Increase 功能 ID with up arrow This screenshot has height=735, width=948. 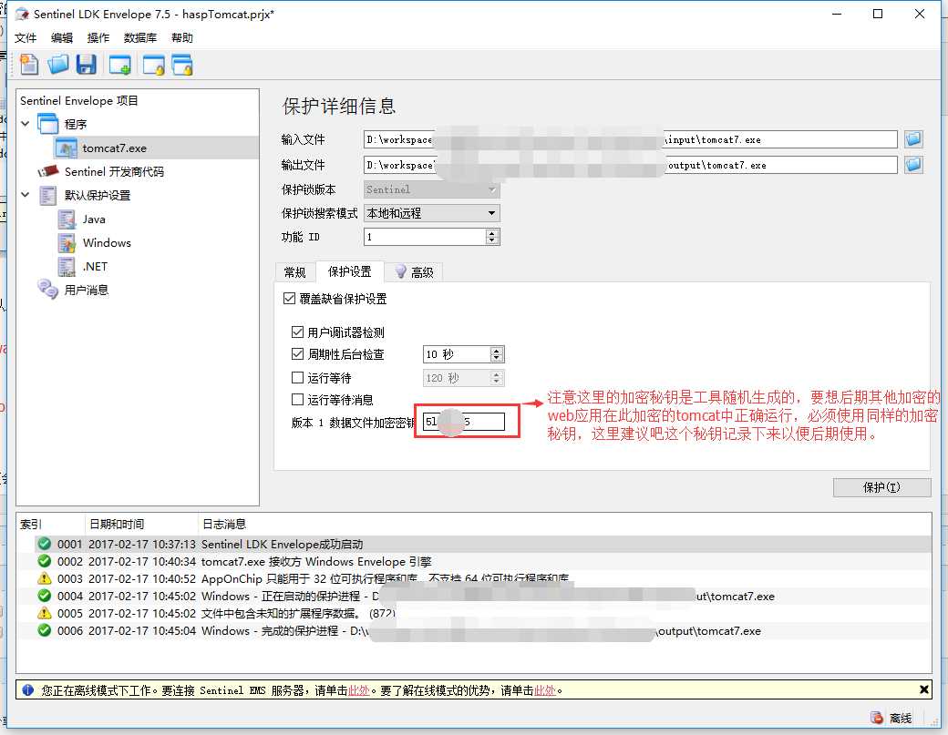pos(492,233)
